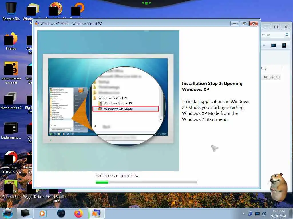Click the black box taskbar button beside Start
The height and width of the screenshot is (219, 293).
click(25, 213)
